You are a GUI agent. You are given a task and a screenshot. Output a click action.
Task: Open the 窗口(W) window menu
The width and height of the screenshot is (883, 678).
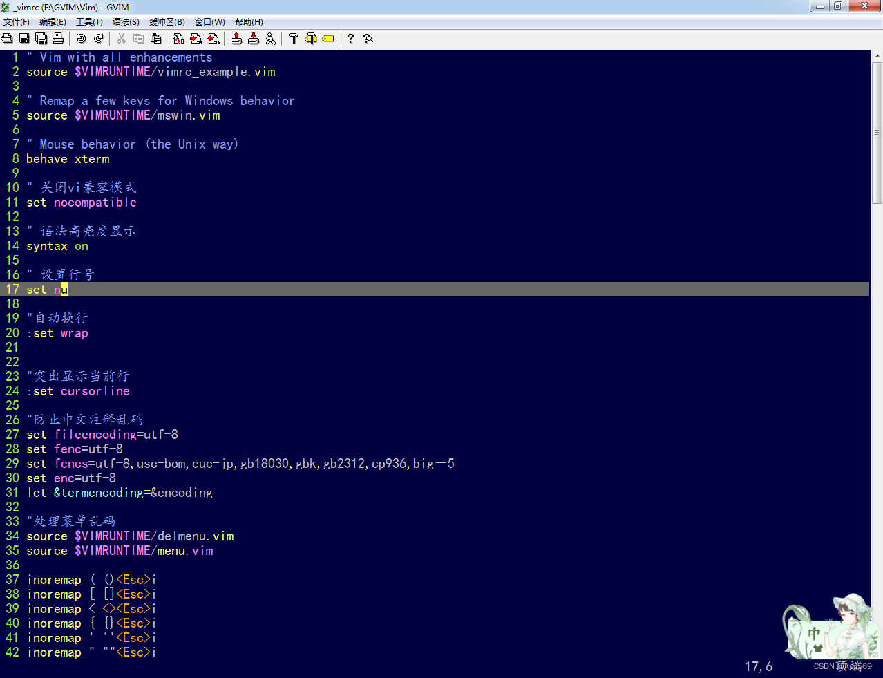(211, 21)
